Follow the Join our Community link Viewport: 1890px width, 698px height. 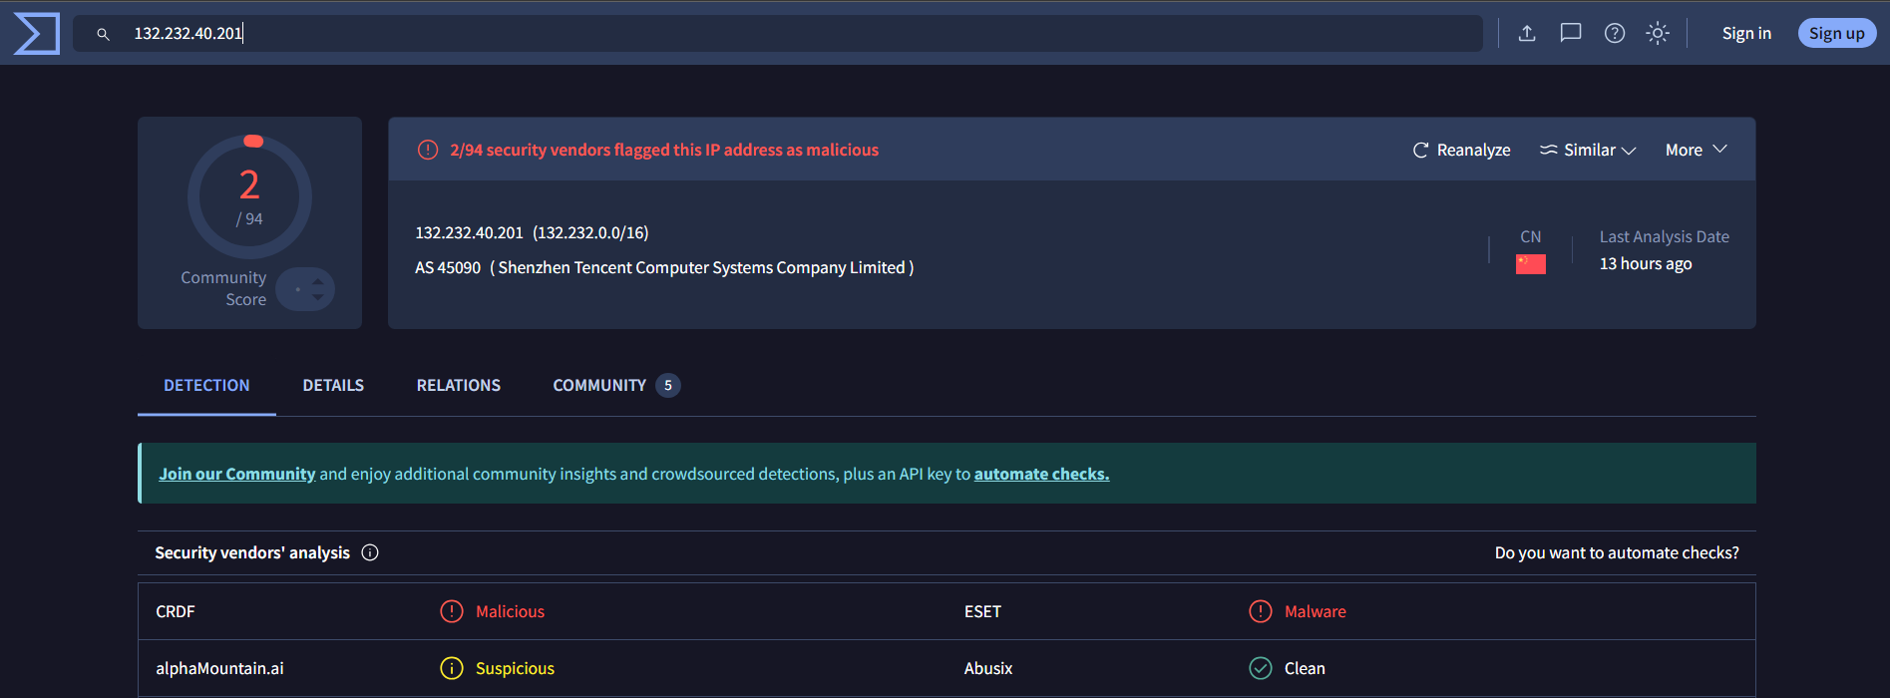[x=237, y=474]
